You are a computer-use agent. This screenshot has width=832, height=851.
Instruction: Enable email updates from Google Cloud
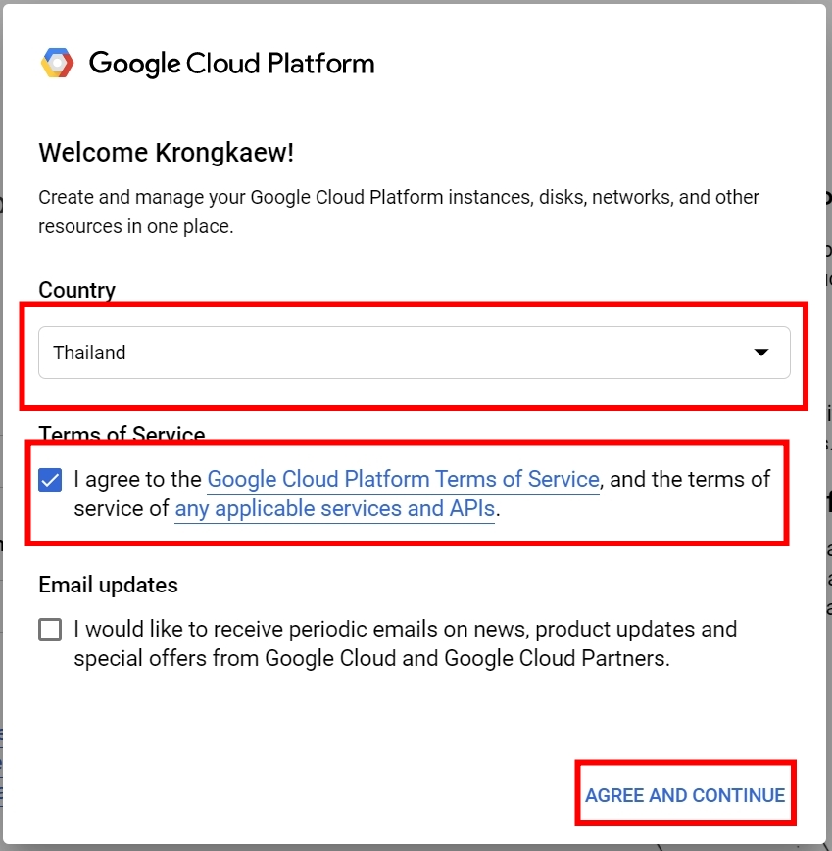click(x=49, y=630)
